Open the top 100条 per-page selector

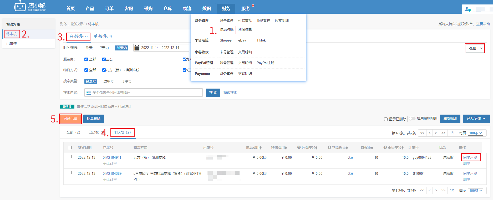tap(476, 133)
